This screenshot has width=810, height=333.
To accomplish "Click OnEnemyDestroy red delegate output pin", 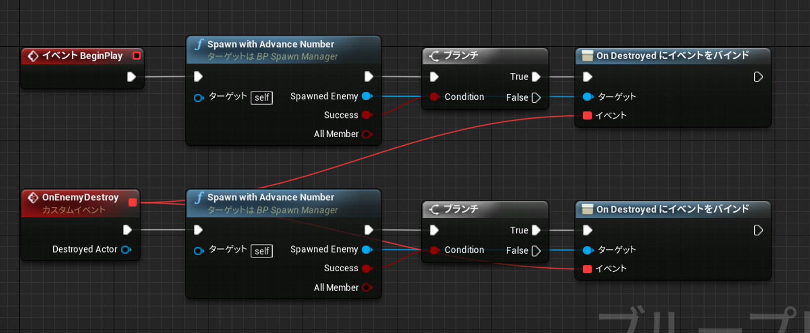I will tap(133, 202).
